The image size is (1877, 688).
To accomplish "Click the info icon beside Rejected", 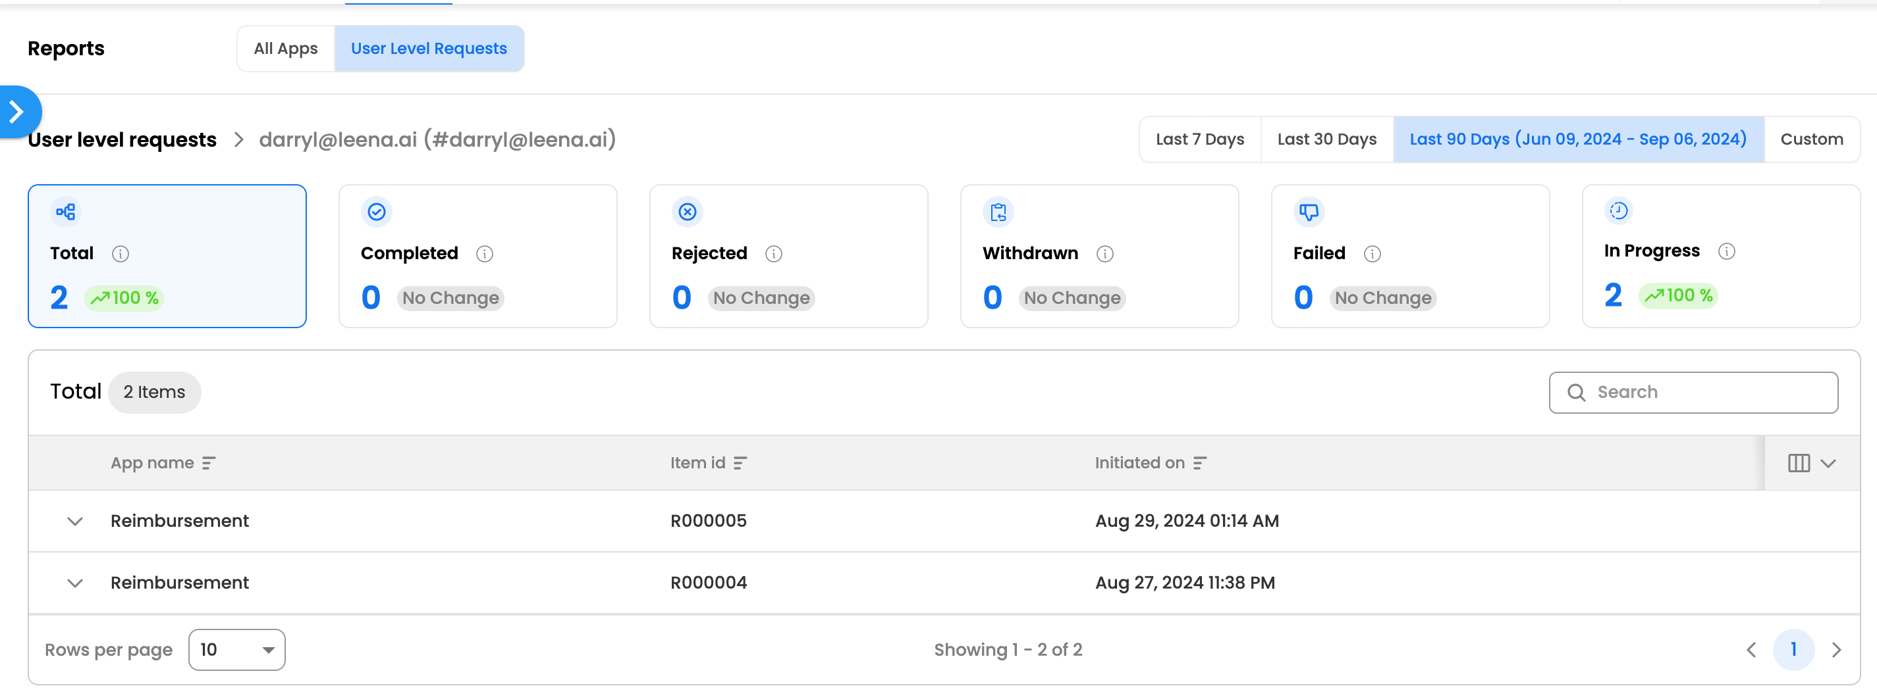I will pos(773,253).
